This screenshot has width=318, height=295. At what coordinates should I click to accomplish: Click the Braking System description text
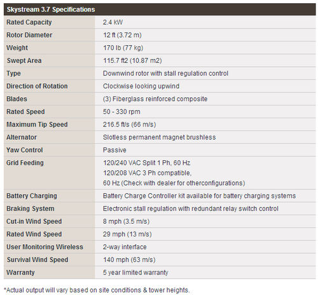191,209
